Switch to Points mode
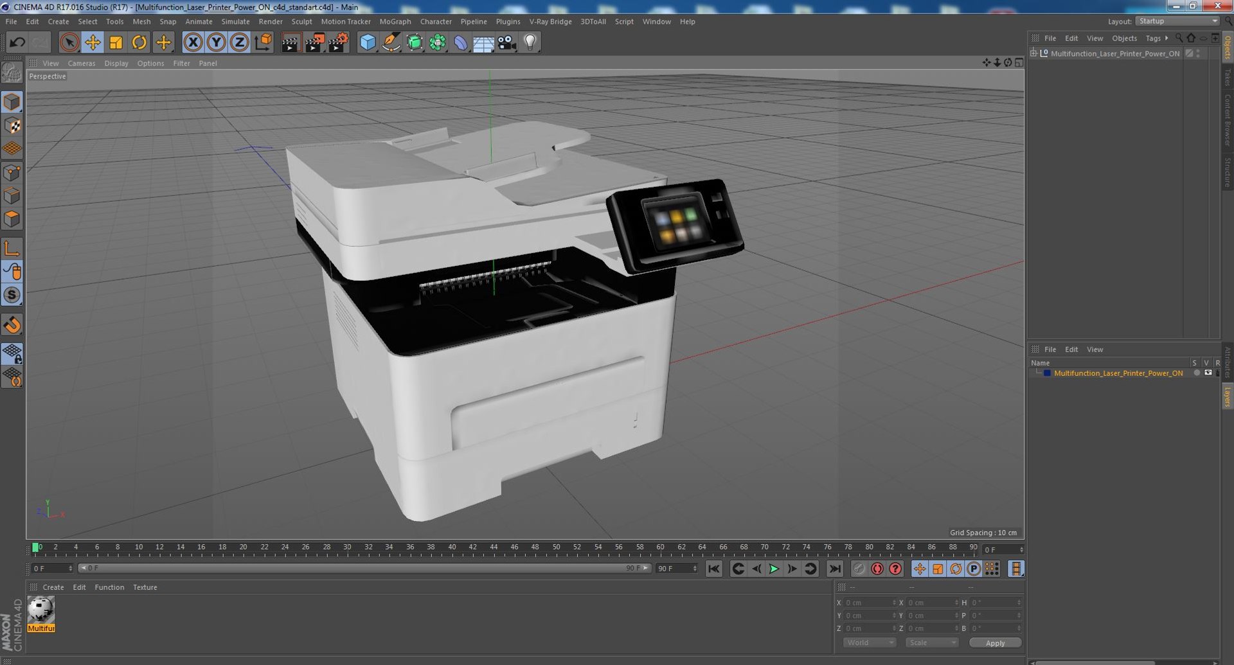Viewport: 1234px width, 665px height. [x=12, y=172]
